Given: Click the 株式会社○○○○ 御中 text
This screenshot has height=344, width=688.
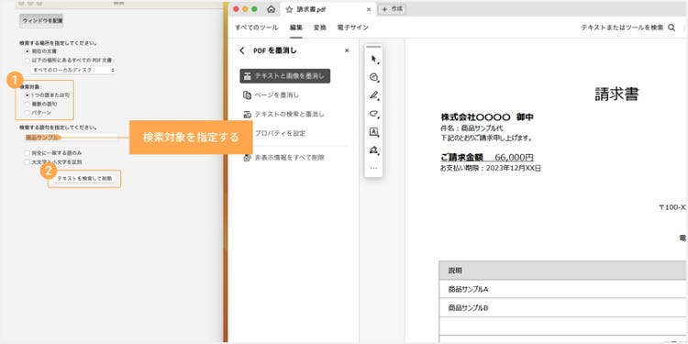Looking at the screenshot, I should coord(487,117).
